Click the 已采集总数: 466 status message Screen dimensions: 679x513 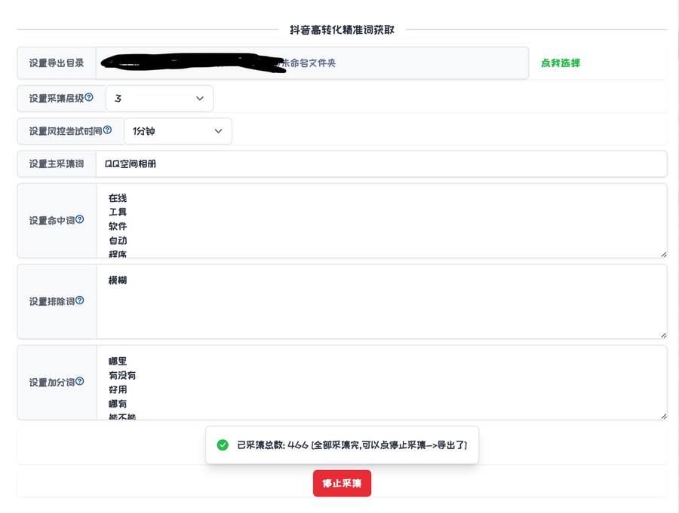342,445
